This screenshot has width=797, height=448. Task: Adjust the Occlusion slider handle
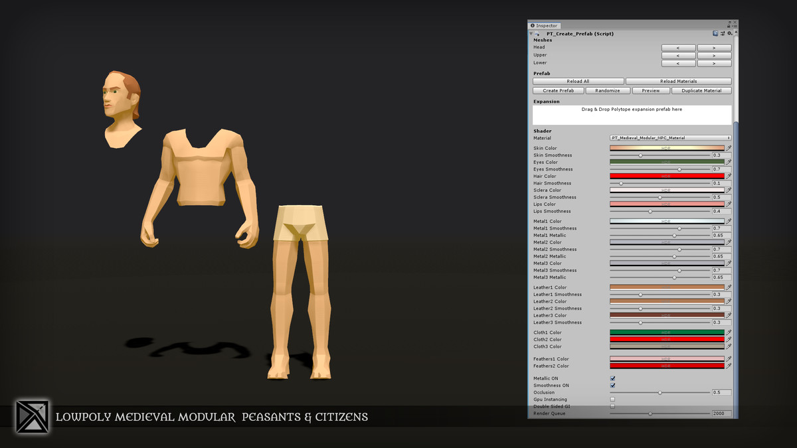(x=660, y=392)
